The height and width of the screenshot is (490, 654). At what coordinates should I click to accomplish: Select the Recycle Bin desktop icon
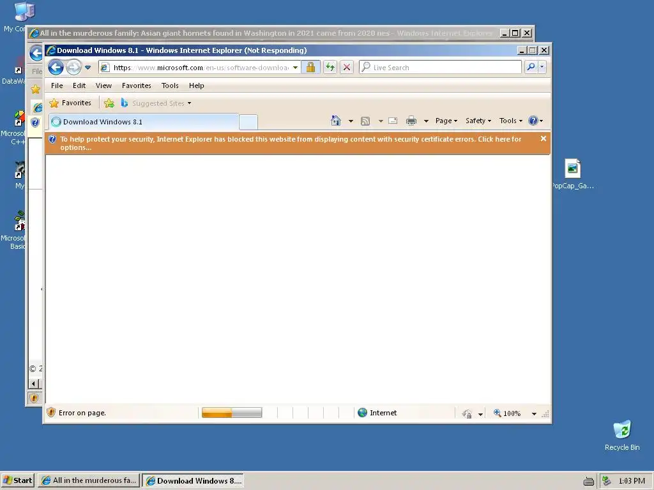click(x=622, y=435)
